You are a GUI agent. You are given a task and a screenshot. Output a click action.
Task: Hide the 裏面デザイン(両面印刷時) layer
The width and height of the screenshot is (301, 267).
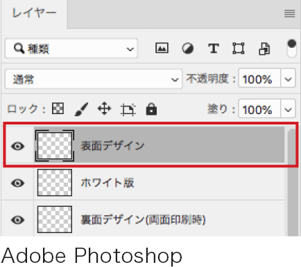click(18, 220)
